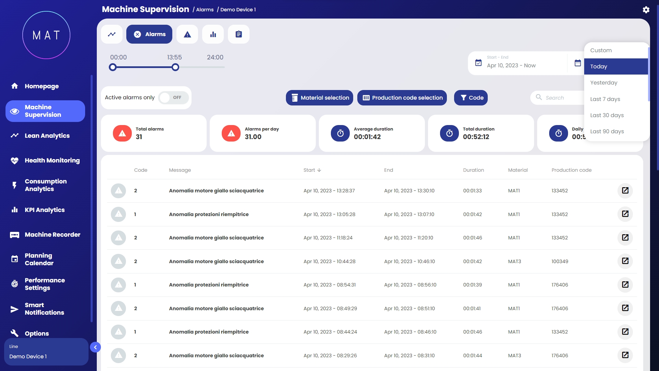The height and width of the screenshot is (371, 659).
Task: Collapse the sidebar with the chevron button
Action: (95, 347)
